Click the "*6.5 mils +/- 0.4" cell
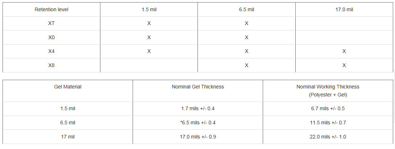 coord(198,123)
